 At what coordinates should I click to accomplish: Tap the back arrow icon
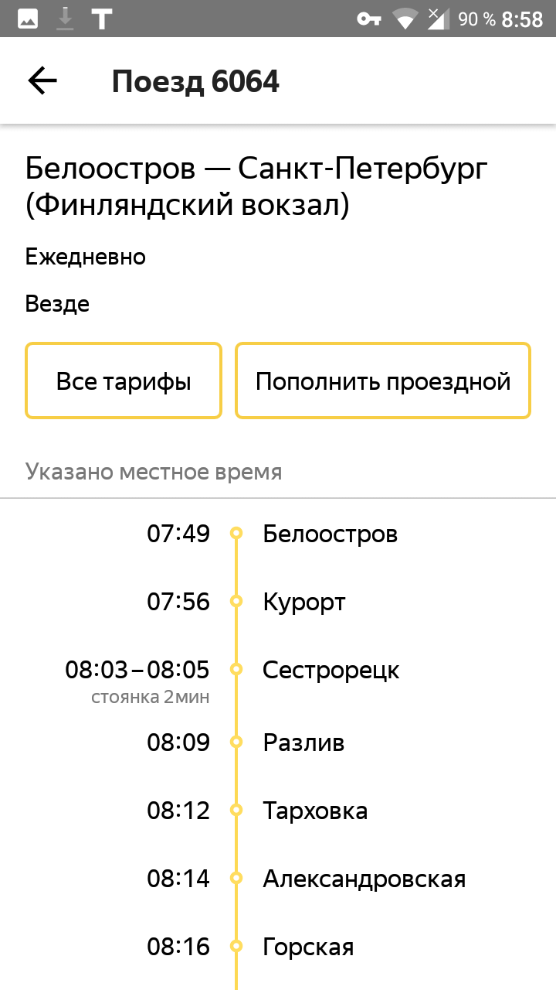click(42, 80)
